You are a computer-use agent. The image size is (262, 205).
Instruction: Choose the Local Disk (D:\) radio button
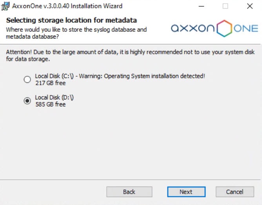coord(27,101)
